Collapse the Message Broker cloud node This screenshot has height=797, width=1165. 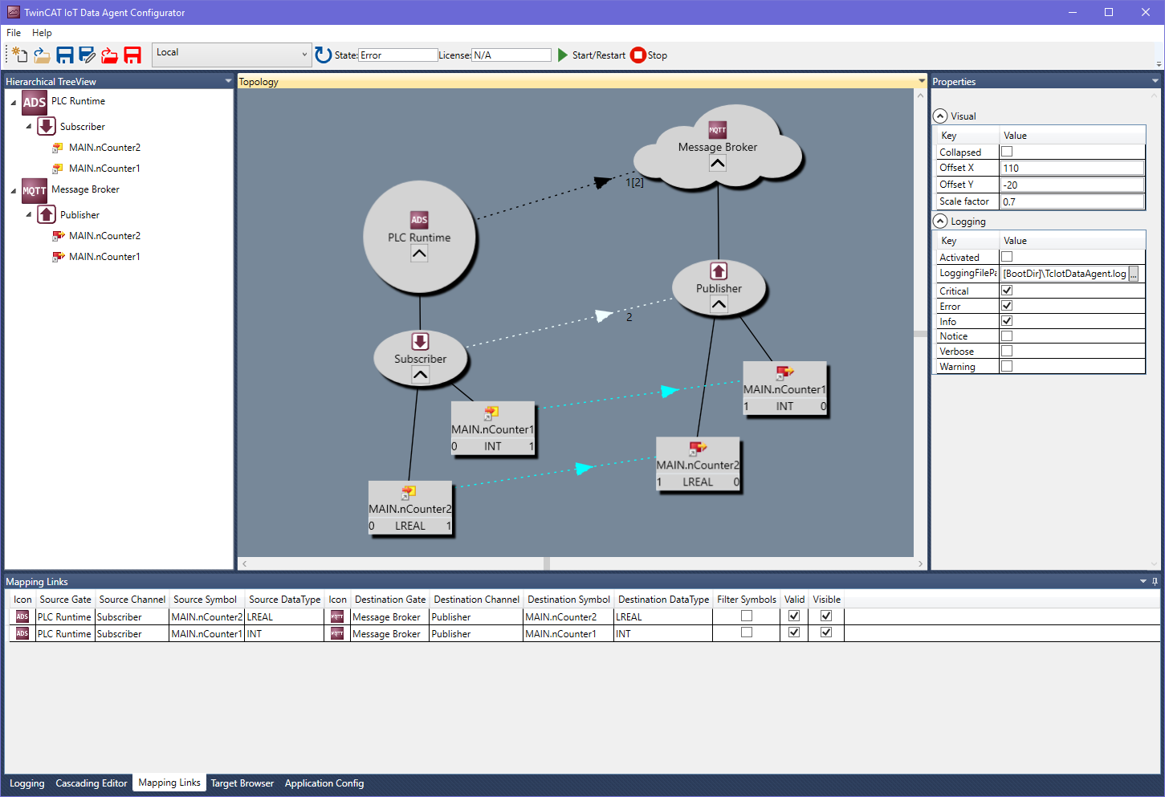(x=718, y=163)
